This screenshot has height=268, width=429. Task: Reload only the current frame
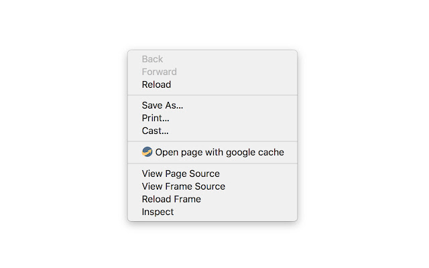click(x=171, y=199)
